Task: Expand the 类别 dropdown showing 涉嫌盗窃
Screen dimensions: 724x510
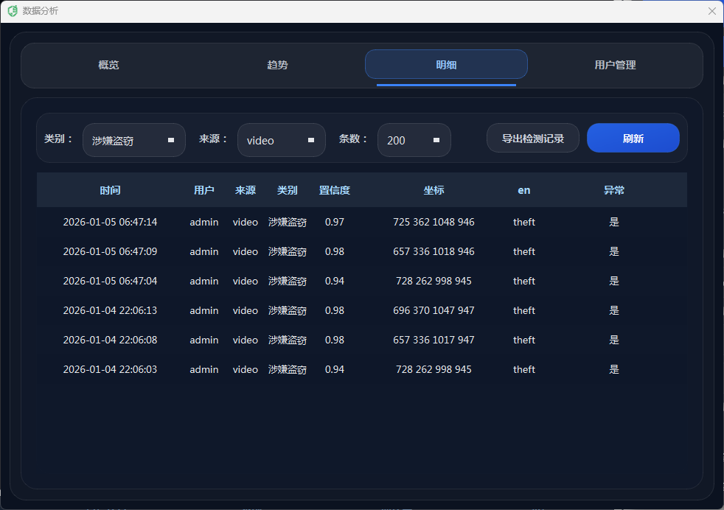Action: tap(133, 140)
